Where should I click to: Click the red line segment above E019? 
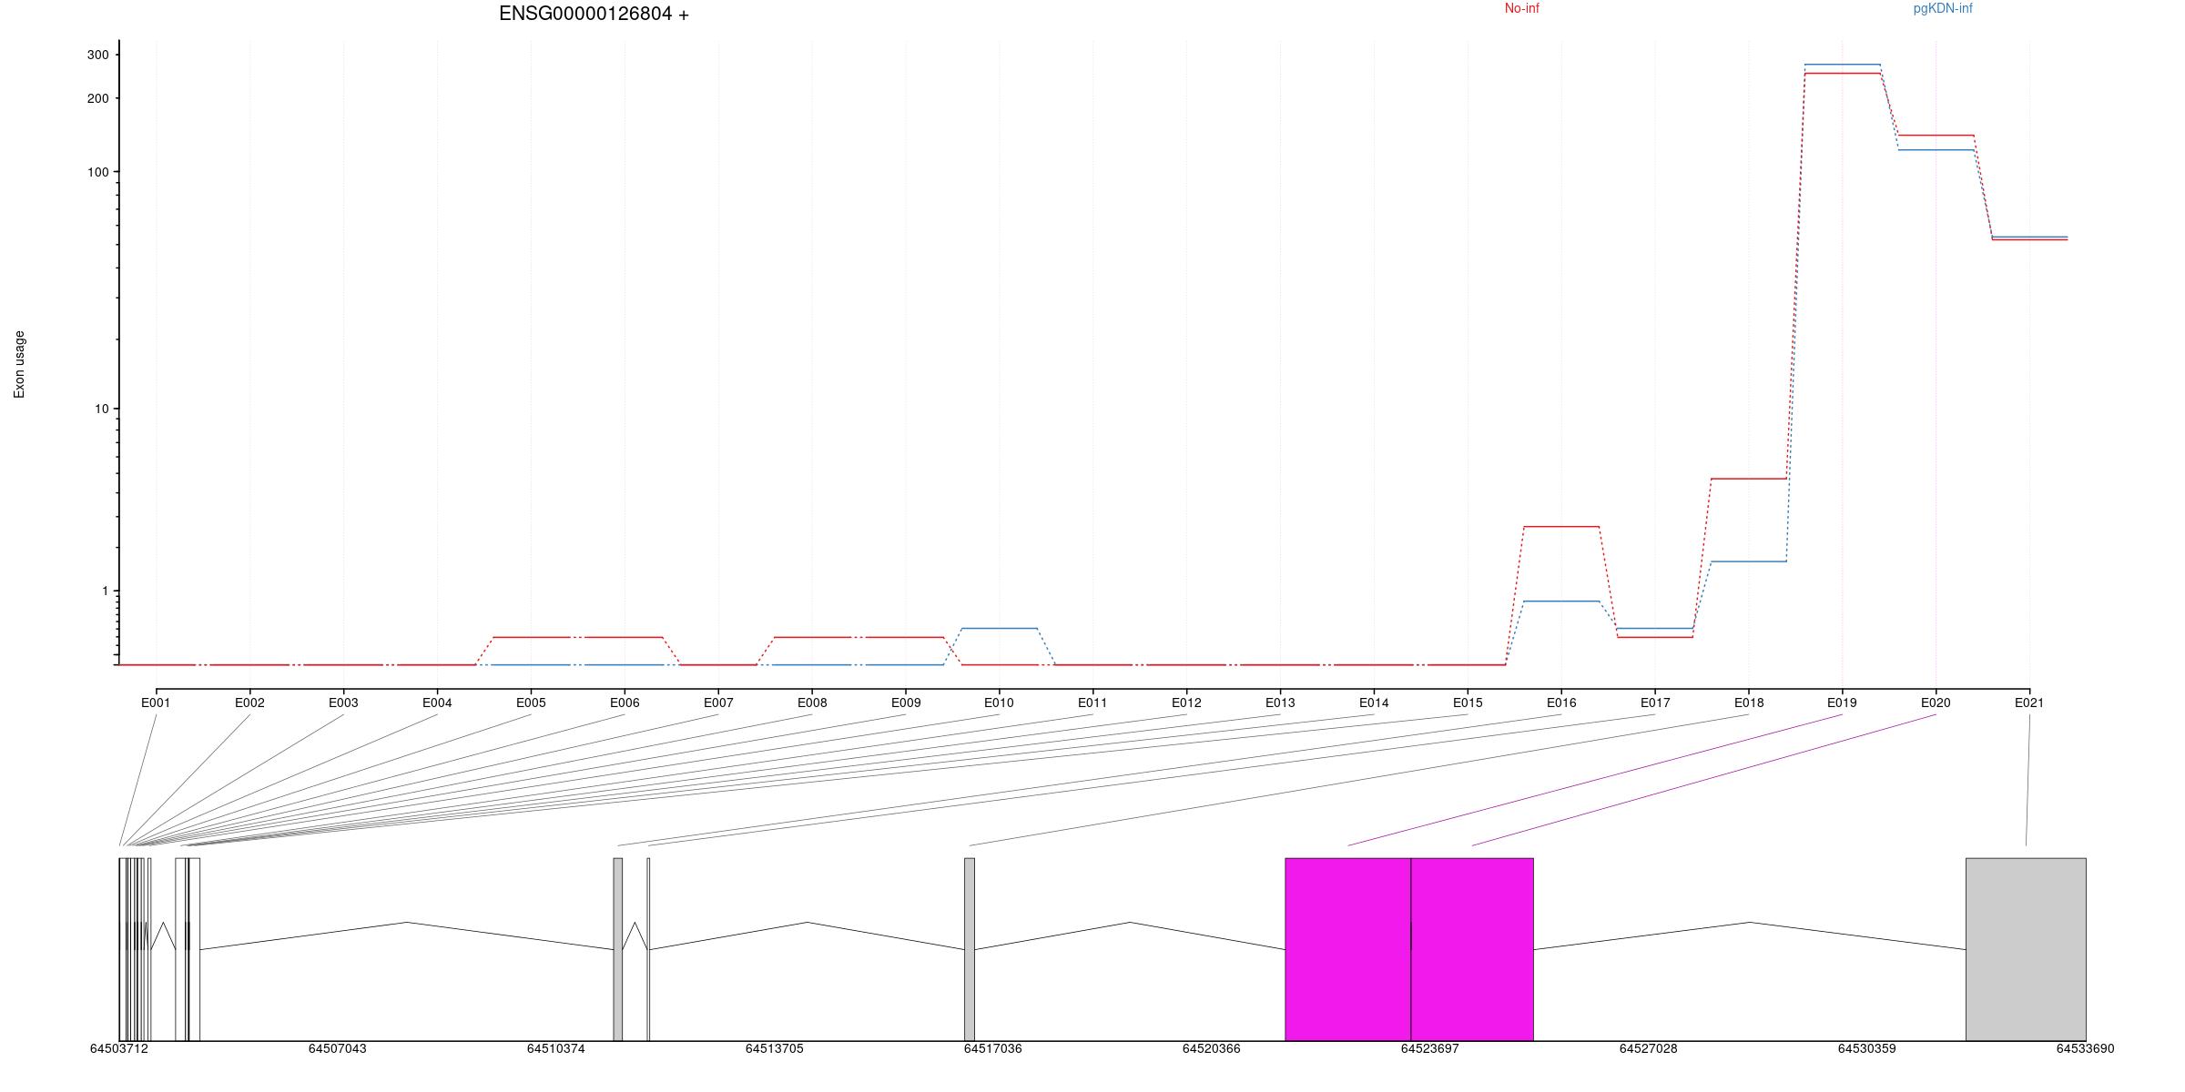tap(1843, 73)
